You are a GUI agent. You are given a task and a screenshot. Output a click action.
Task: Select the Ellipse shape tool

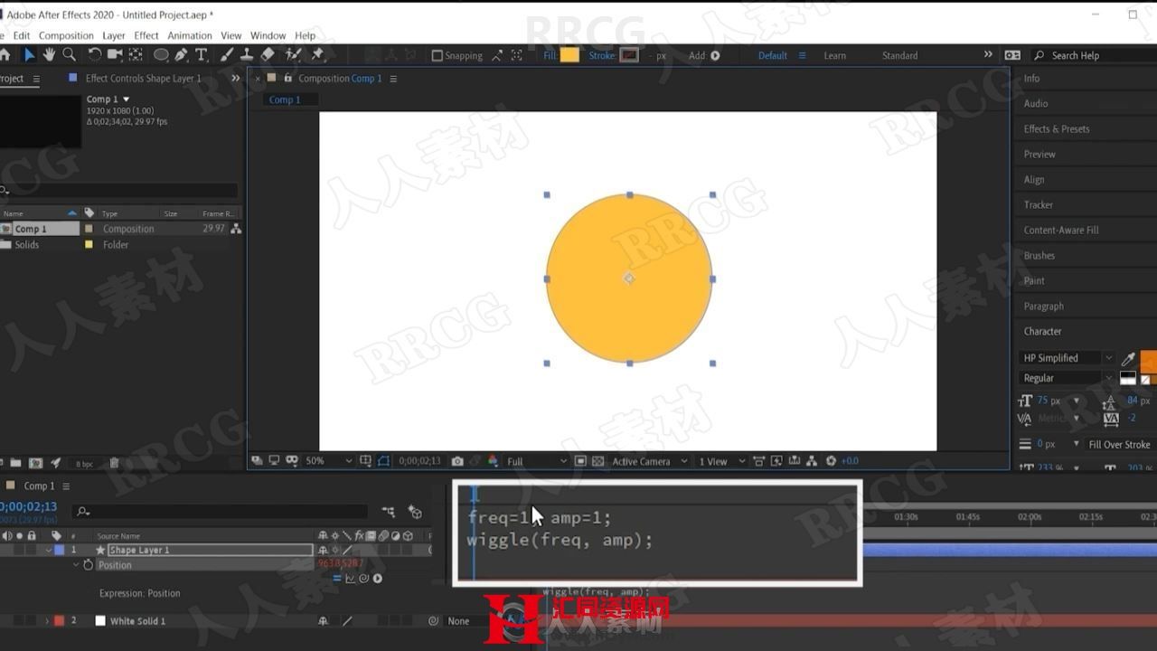point(161,55)
